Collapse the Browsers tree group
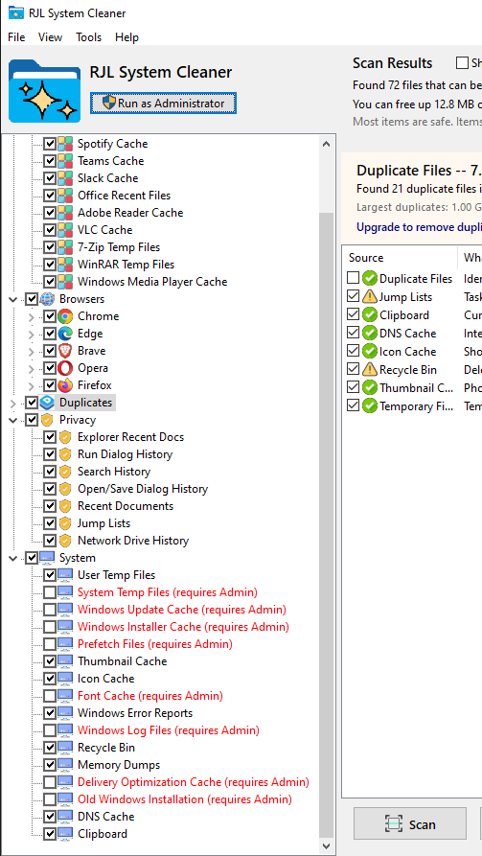Screen dimensions: 482x856 point(12,299)
